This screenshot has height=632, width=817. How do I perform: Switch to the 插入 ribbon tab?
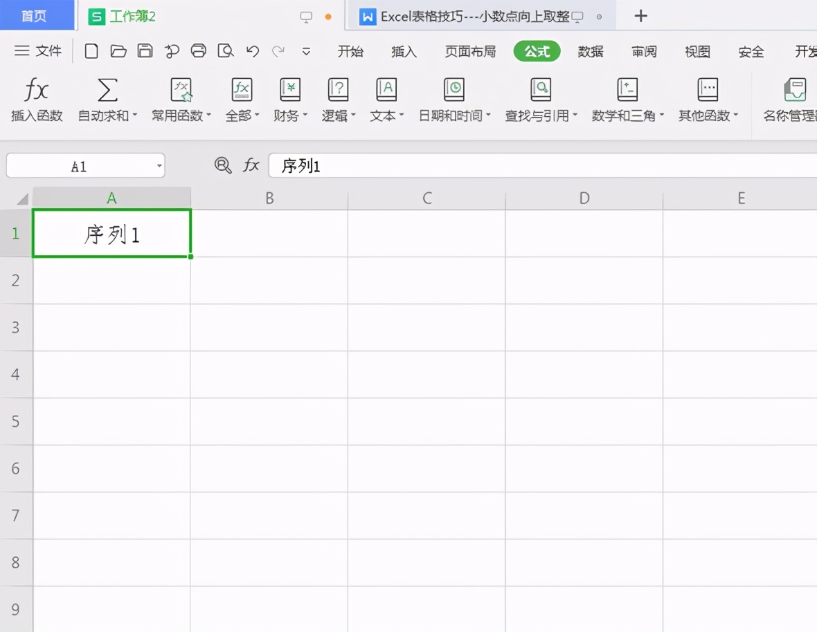404,51
